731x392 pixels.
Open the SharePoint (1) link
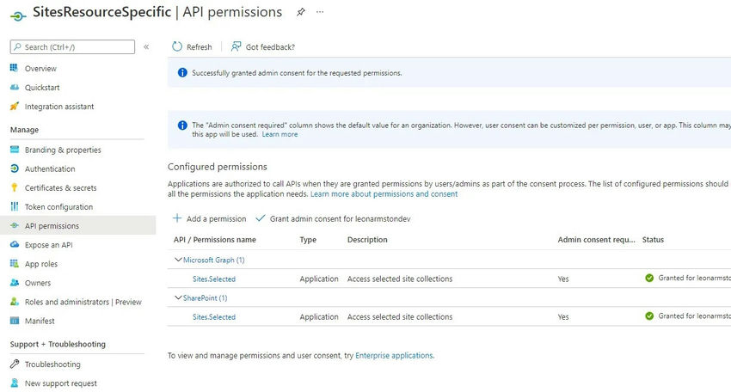click(x=206, y=297)
